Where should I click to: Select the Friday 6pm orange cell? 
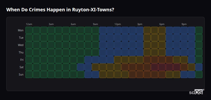[162, 60]
